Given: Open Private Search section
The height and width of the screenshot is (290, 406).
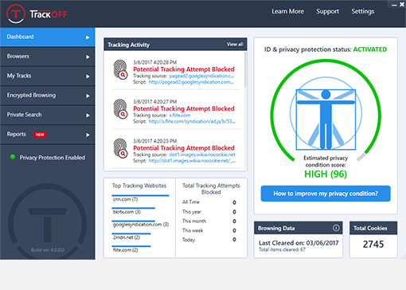Looking at the screenshot, I should point(48,115).
